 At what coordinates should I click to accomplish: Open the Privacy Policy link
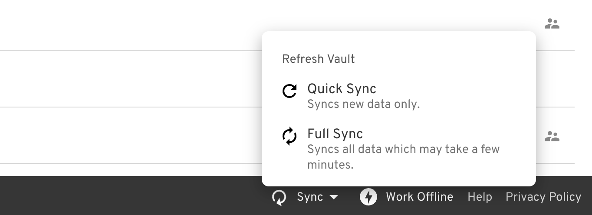(543, 197)
